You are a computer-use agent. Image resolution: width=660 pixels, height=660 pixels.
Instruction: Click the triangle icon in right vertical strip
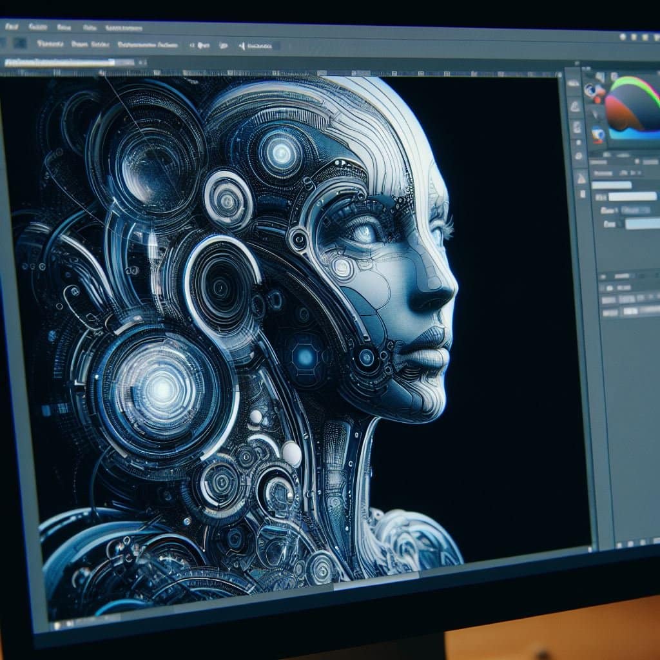coord(580,178)
